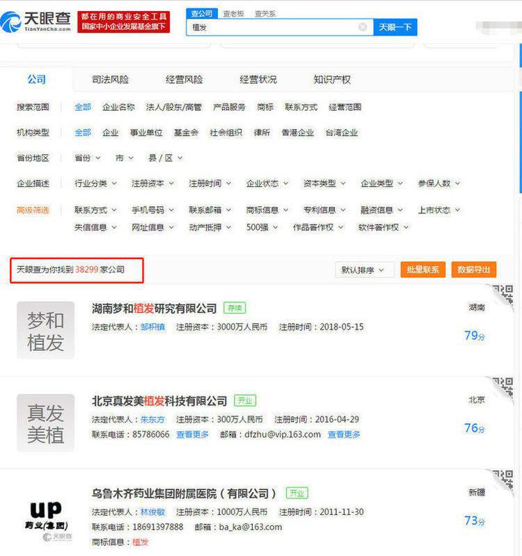Expand the 省份 dropdown
Image resolution: width=522 pixels, height=556 pixels.
(x=87, y=158)
